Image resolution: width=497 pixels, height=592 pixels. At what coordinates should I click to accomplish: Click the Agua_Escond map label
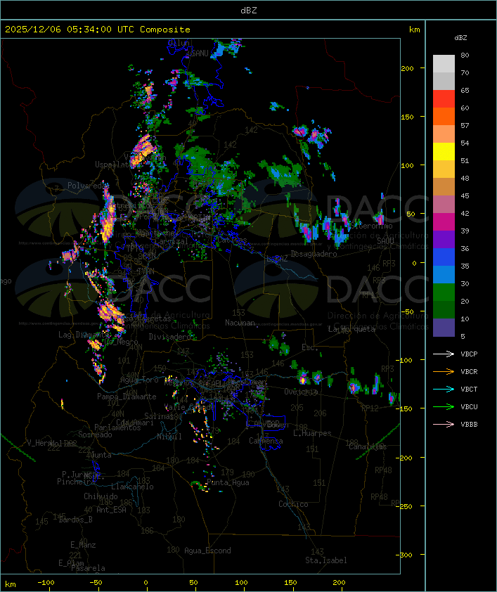point(207,551)
